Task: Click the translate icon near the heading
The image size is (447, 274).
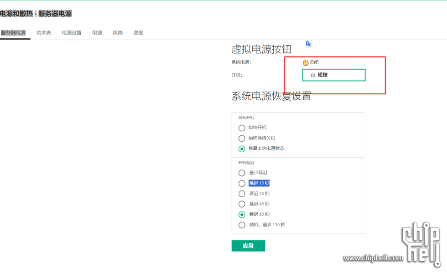Action: (308, 44)
